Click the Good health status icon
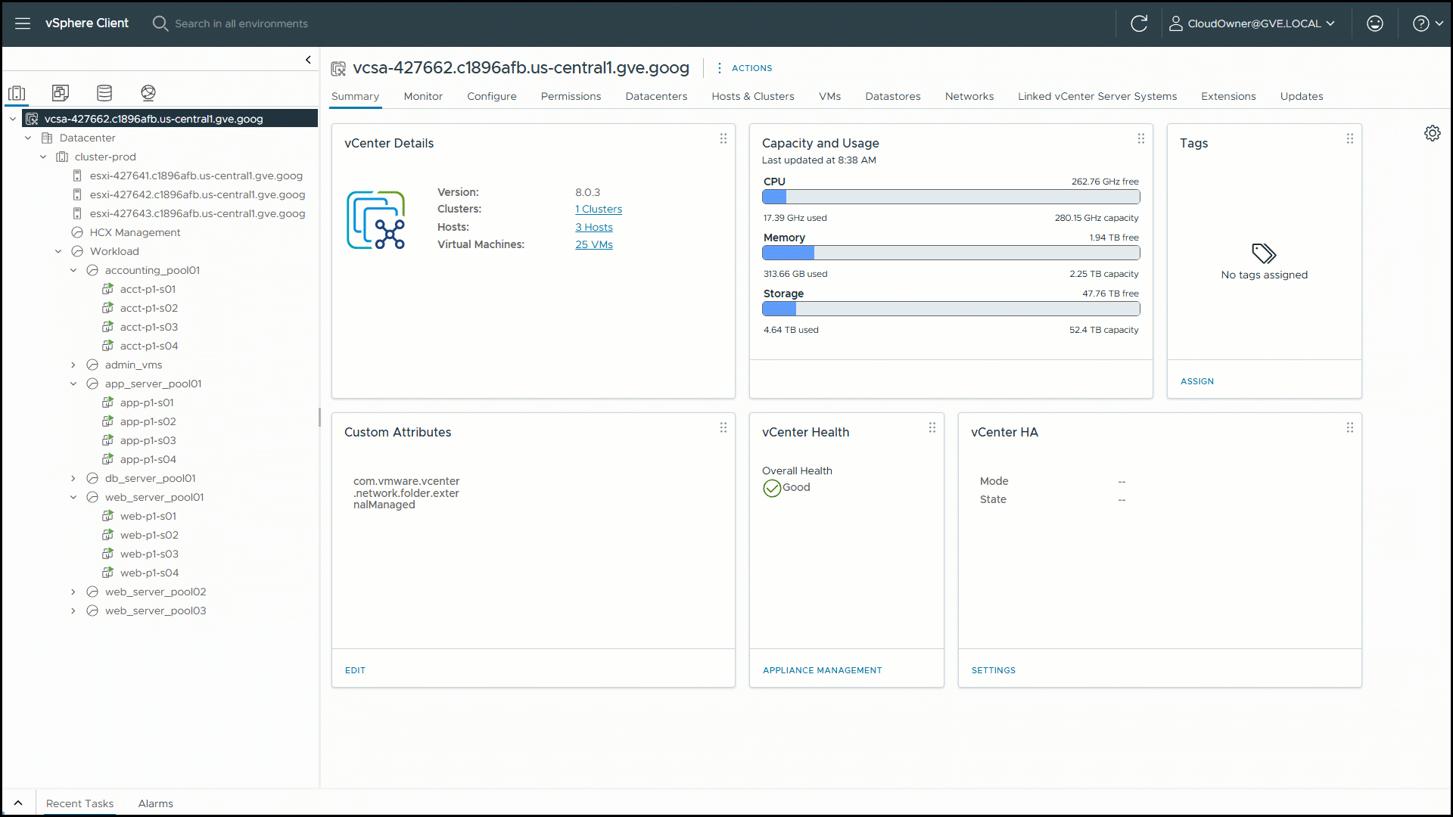The height and width of the screenshot is (817, 1453). click(x=772, y=489)
